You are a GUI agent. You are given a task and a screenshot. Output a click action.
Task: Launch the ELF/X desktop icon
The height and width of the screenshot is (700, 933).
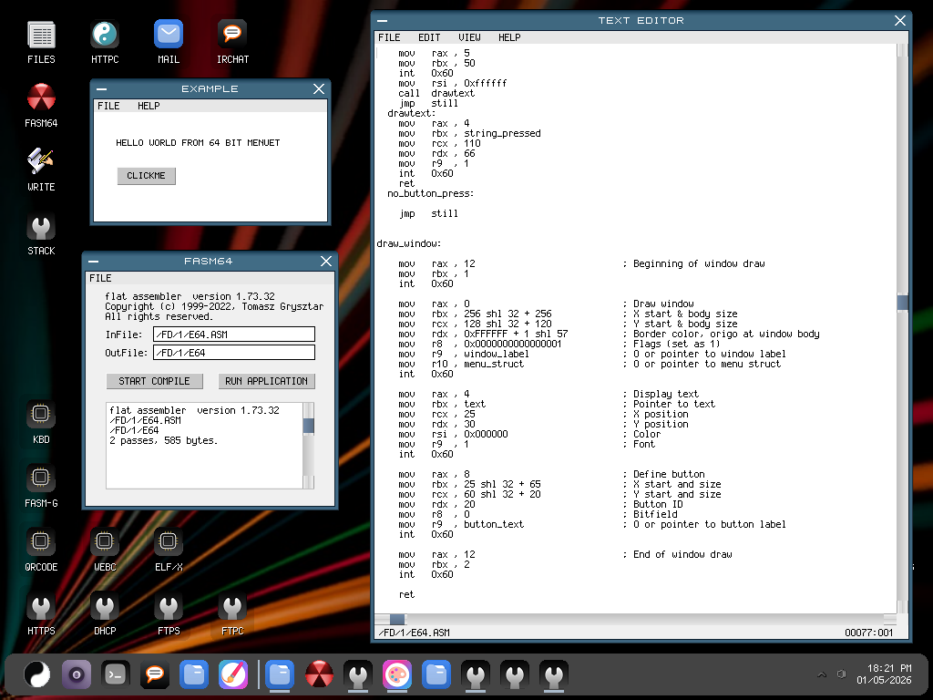(x=169, y=550)
